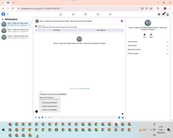Click the listing thumbnail in right panel
The height and width of the screenshot is (138, 173).
click(x=148, y=23)
